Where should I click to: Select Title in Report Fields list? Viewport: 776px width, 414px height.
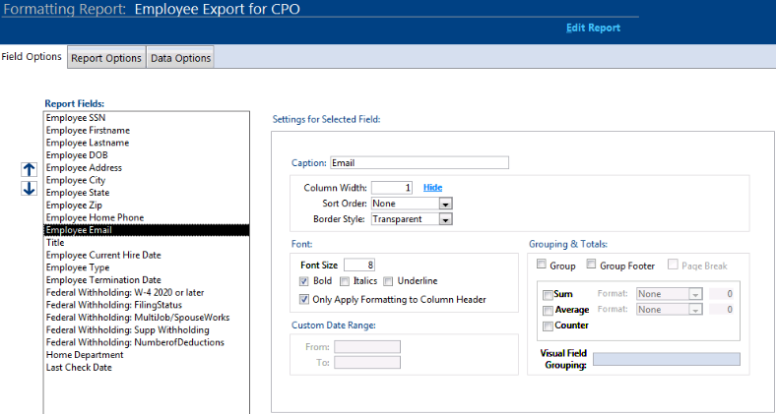[x=147, y=243]
